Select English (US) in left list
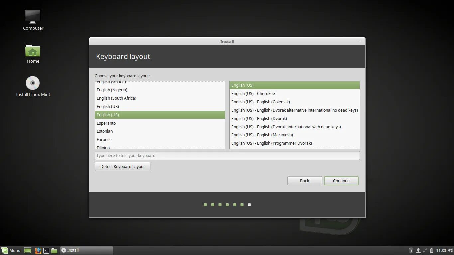 tap(160, 115)
